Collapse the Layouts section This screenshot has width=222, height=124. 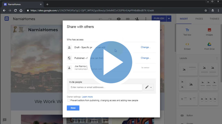click(217, 58)
